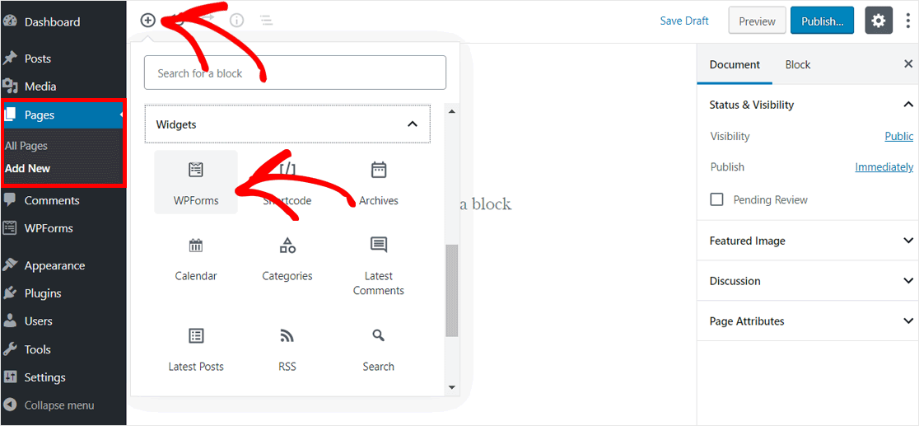The image size is (919, 426).
Task: Collapse the Status & Visibility section
Action: (x=808, y=105)
